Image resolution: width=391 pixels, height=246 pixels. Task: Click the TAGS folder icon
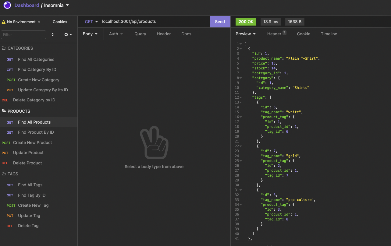(4, 174)
